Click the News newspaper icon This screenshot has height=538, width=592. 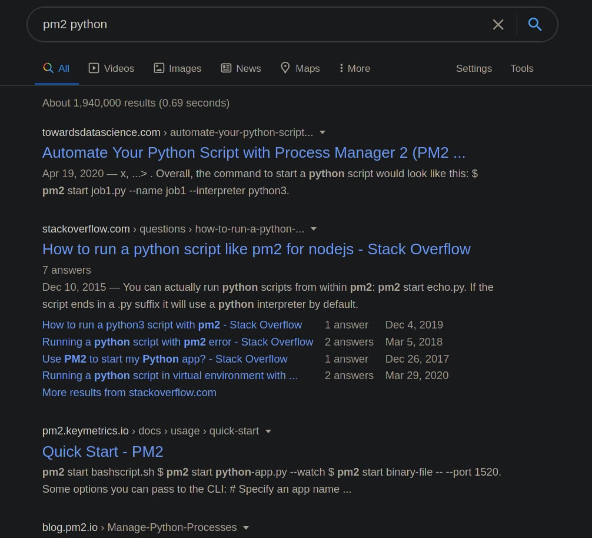226,68
